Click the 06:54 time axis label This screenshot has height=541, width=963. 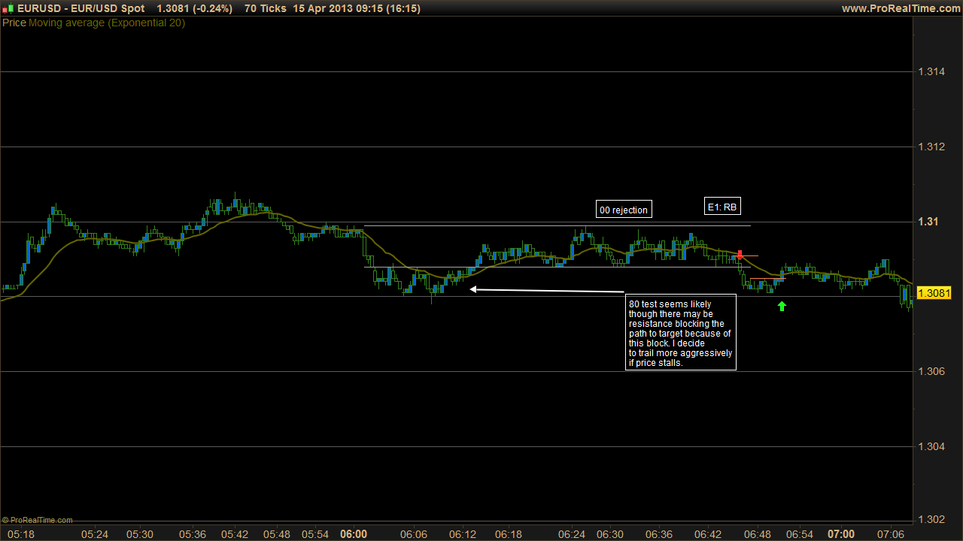click(799, 534)
